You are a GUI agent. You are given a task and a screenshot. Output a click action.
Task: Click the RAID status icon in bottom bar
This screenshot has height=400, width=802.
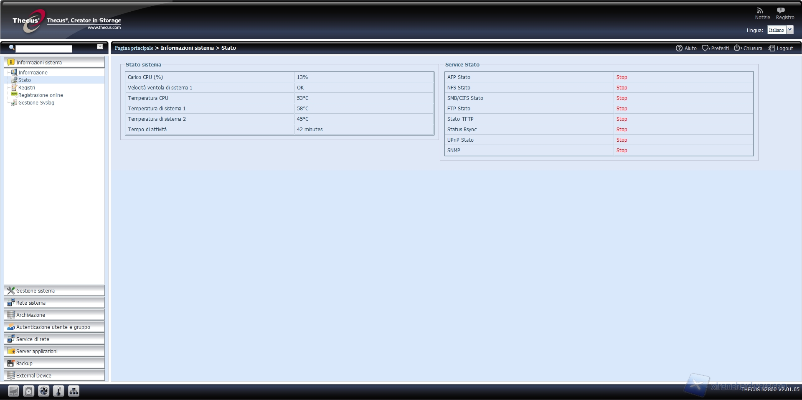(x=13, y=391)
